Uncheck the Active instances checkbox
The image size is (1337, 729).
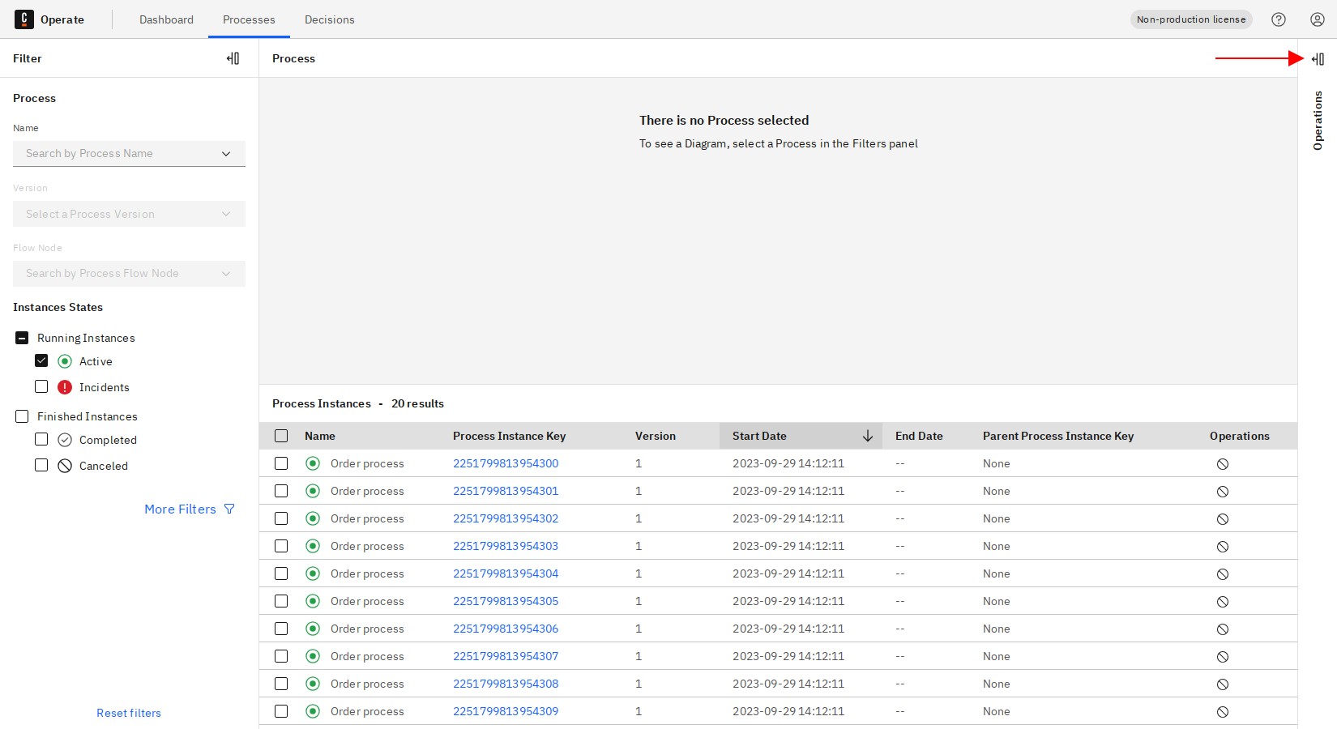[x=41, y=361]
